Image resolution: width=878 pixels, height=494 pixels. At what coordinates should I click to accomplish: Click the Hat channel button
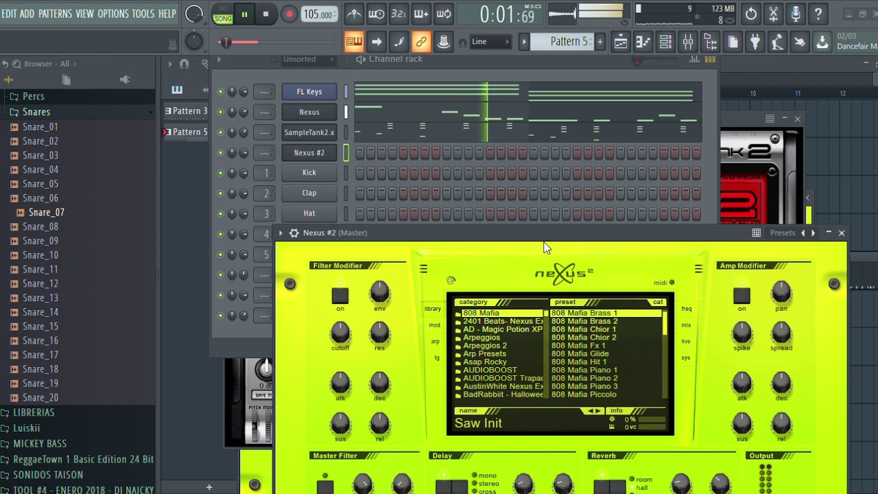coord(309,213)
